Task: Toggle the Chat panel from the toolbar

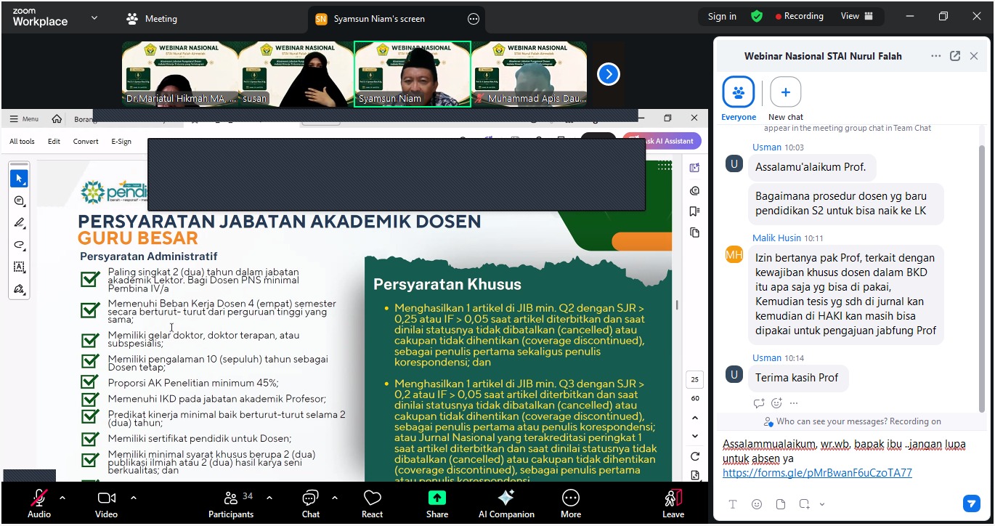Action: (311, 503)
